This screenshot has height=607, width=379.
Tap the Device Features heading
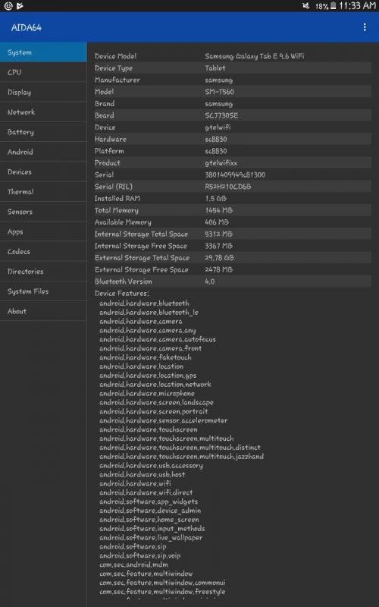point(122,294)
